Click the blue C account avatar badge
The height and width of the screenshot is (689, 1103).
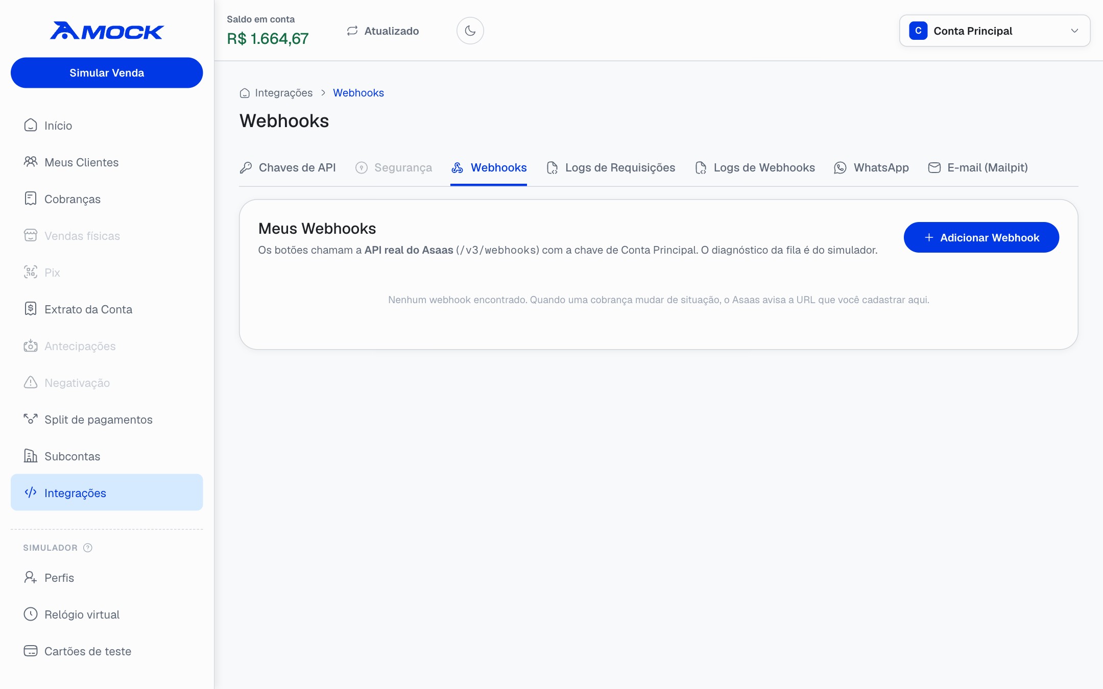click(918, 31)
